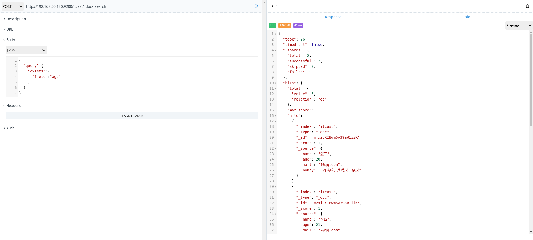Viewport: 533px width, 240px height.
Task: Go forward in request history with right chevron
Action: (276, 6)
